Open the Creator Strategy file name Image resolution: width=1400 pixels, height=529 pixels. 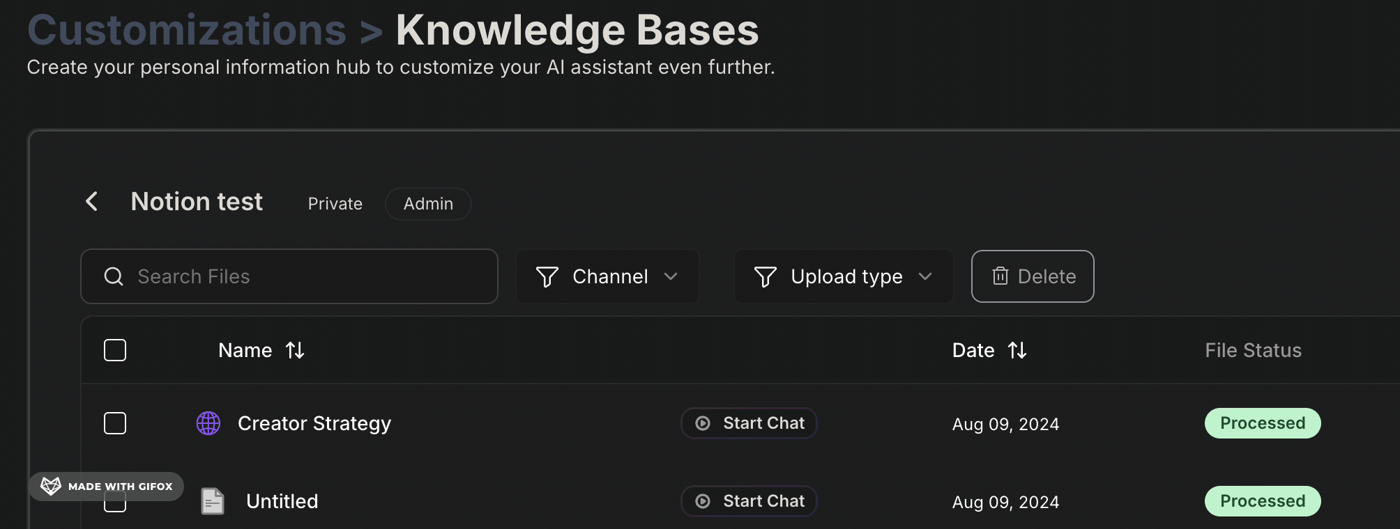click(314, 423)
